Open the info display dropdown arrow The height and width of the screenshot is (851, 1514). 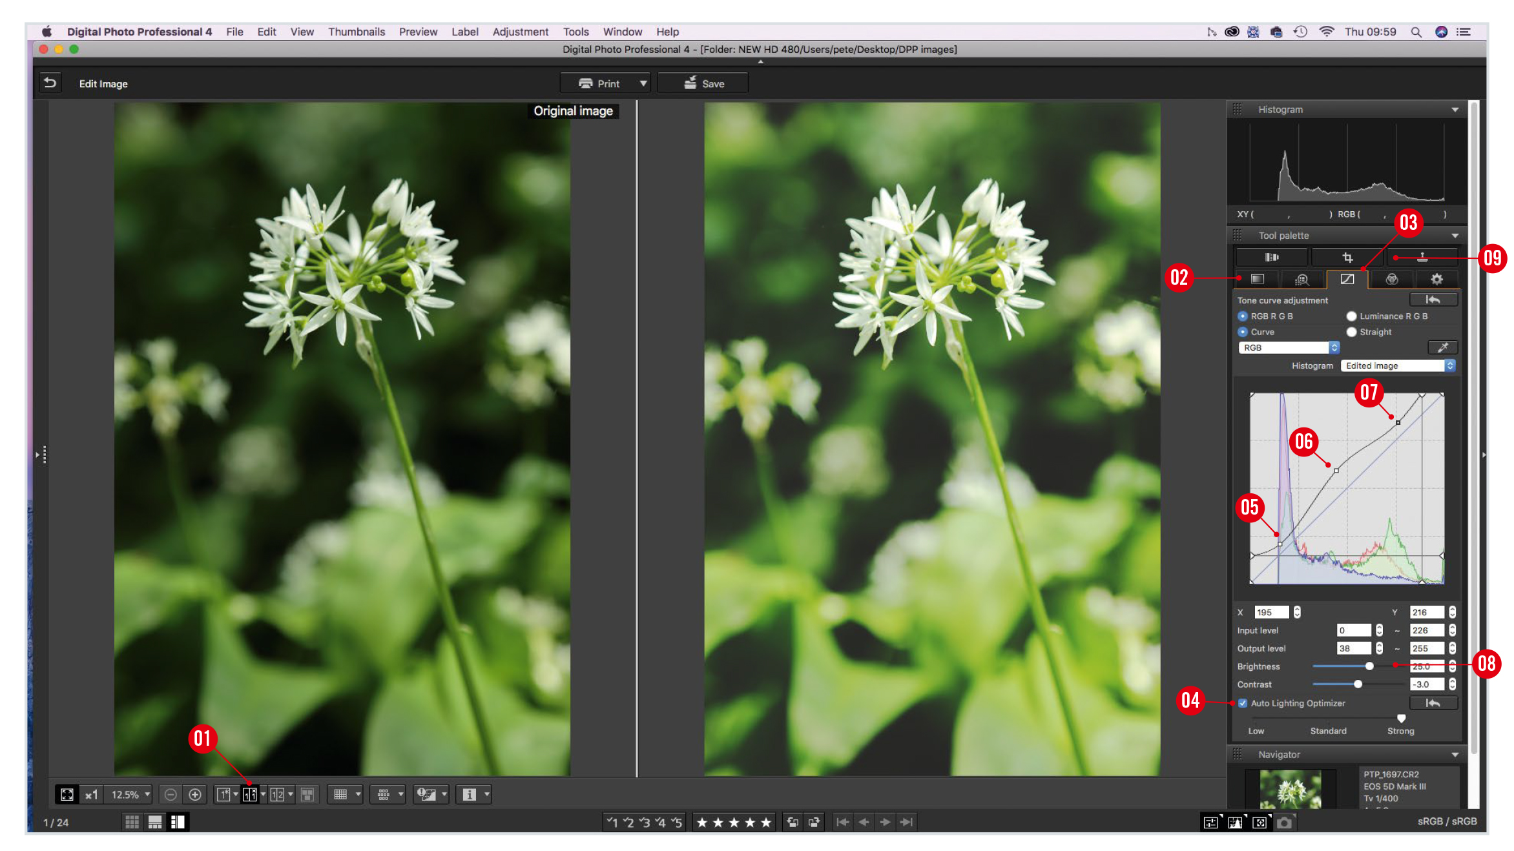pos(486,794)
